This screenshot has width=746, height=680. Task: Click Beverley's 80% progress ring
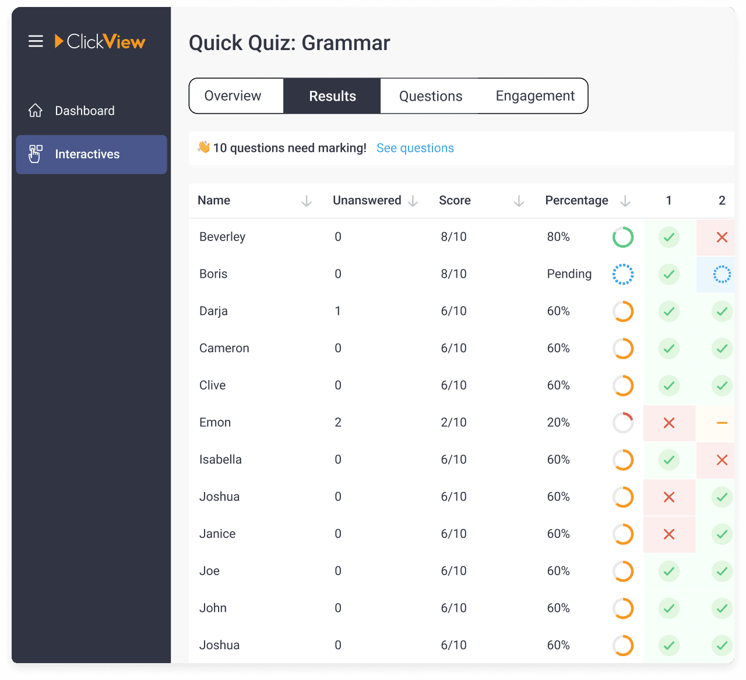tap(623, 237)
